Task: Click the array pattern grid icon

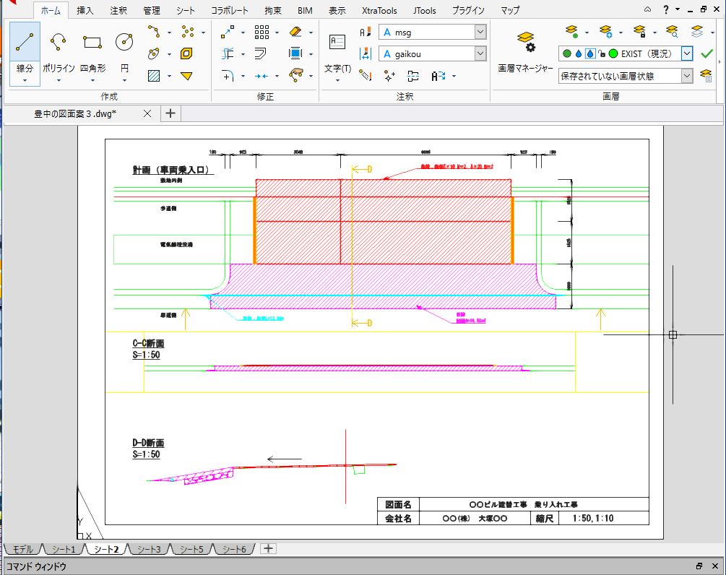Action: coord(262,33)
